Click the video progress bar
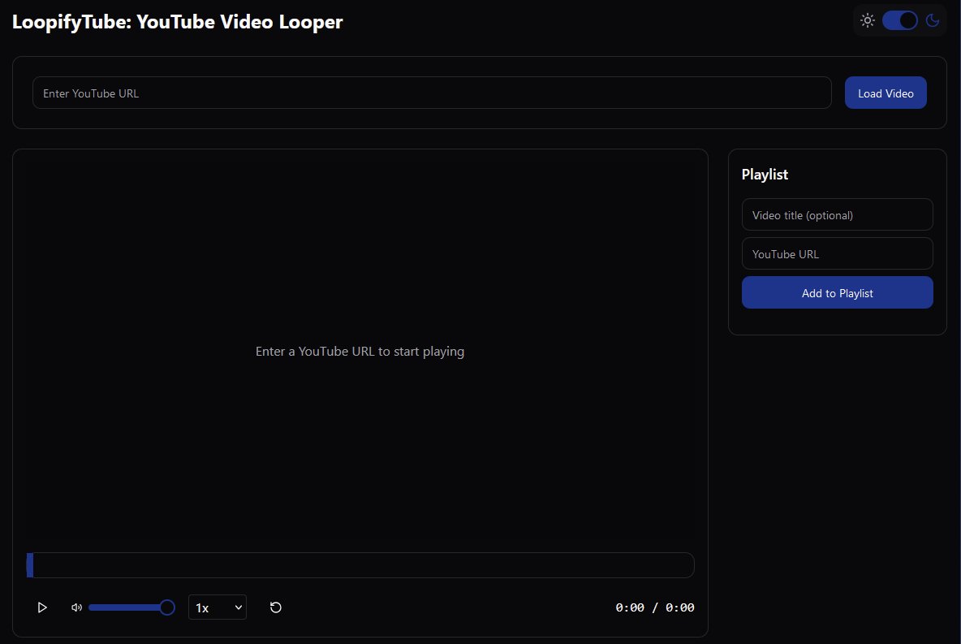 pos(360,565)
